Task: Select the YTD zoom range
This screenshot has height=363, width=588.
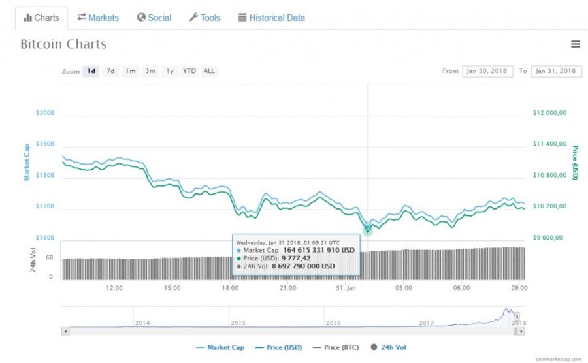Action: [189, 71]
